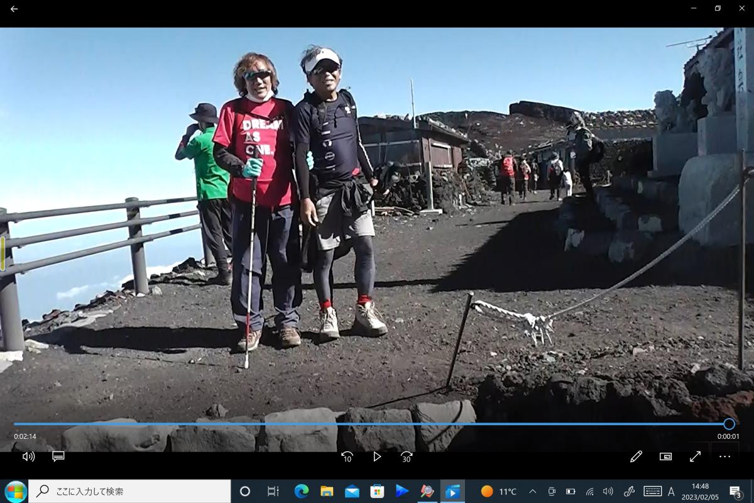The height and width of the screenshot is (503, 754).
Task: Restore down the window
Action: click(718, 8)
